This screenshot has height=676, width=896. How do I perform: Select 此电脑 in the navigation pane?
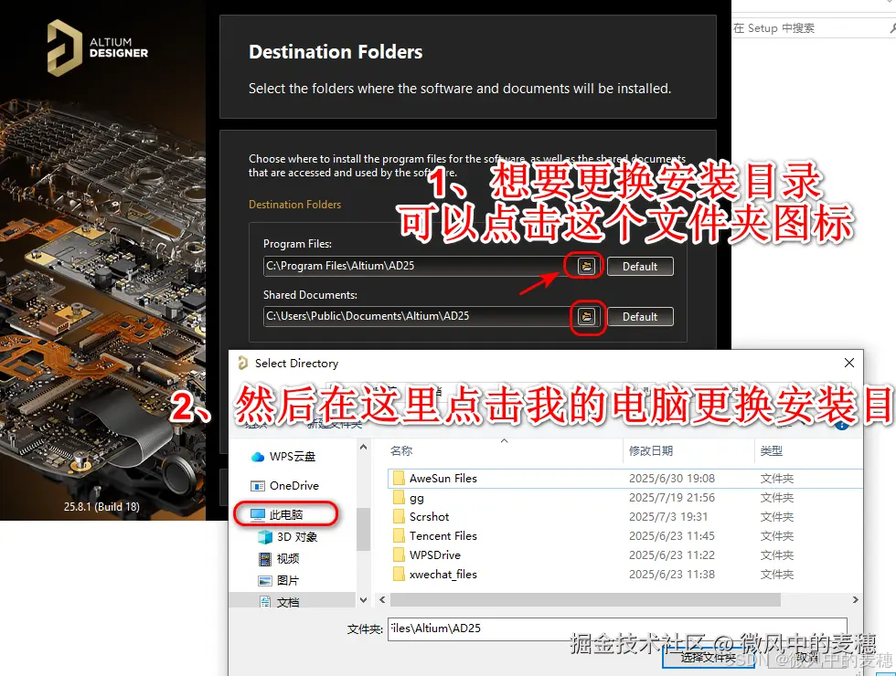point(285,515)
